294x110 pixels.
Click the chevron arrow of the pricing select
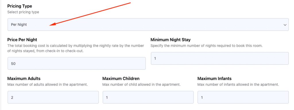click(285, 25)
